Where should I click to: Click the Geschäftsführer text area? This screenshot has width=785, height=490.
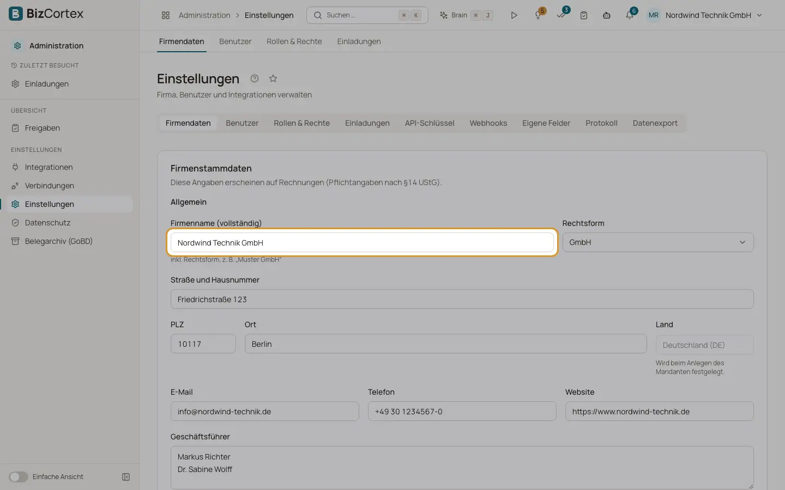coord(462,468)
